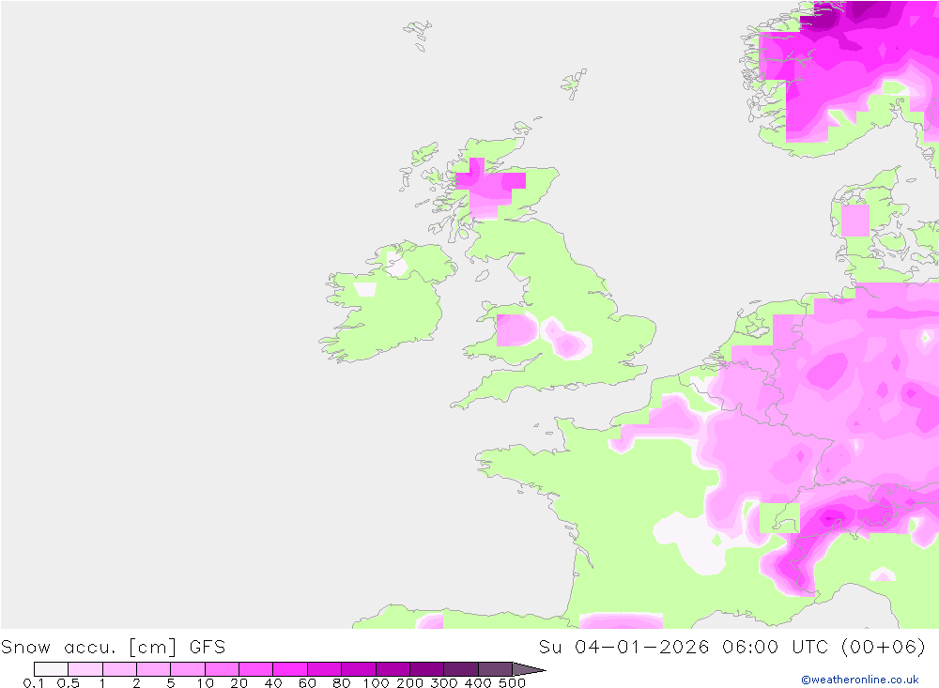Click the legend arrow tip beyond 500
This screenshot has height=688, width=939.
tap(530, 669)
